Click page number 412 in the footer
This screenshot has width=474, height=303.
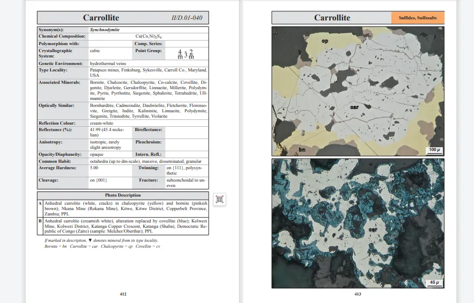123,294
